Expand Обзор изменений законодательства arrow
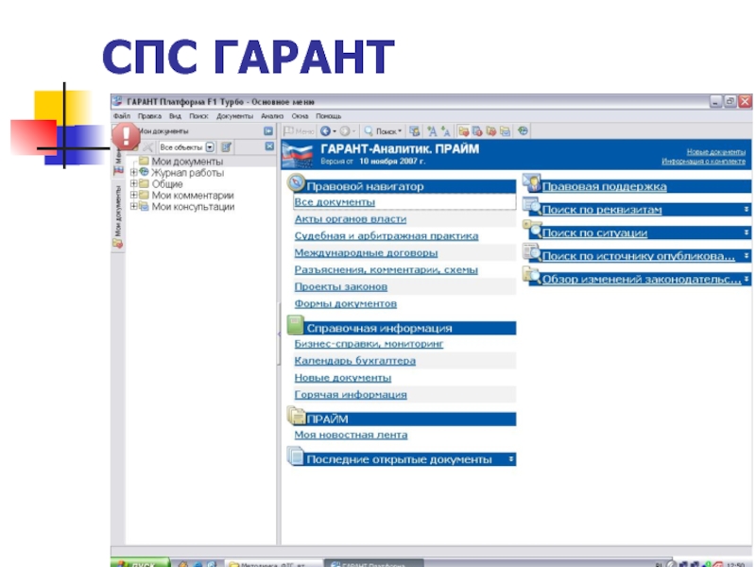 click(x=746, y=279)
